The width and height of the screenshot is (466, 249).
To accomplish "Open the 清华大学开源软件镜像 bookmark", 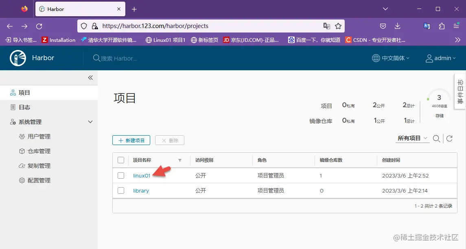I will click(x=109, y=40).
